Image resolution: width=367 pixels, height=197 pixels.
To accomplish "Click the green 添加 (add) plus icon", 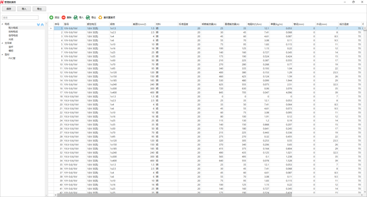I will point(51,17).
